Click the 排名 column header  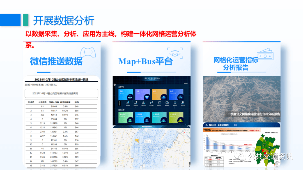point(77,102)
